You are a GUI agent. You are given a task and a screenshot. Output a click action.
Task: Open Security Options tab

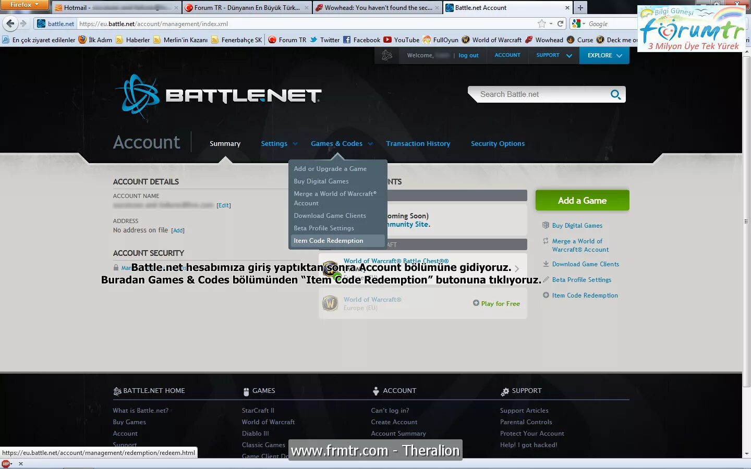point(498,144)
